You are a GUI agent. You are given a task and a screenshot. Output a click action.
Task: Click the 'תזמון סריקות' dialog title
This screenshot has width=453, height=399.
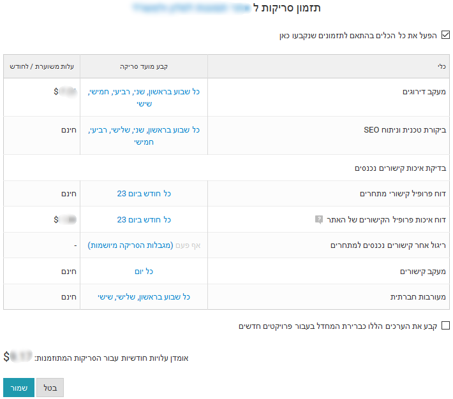point(287,8)
